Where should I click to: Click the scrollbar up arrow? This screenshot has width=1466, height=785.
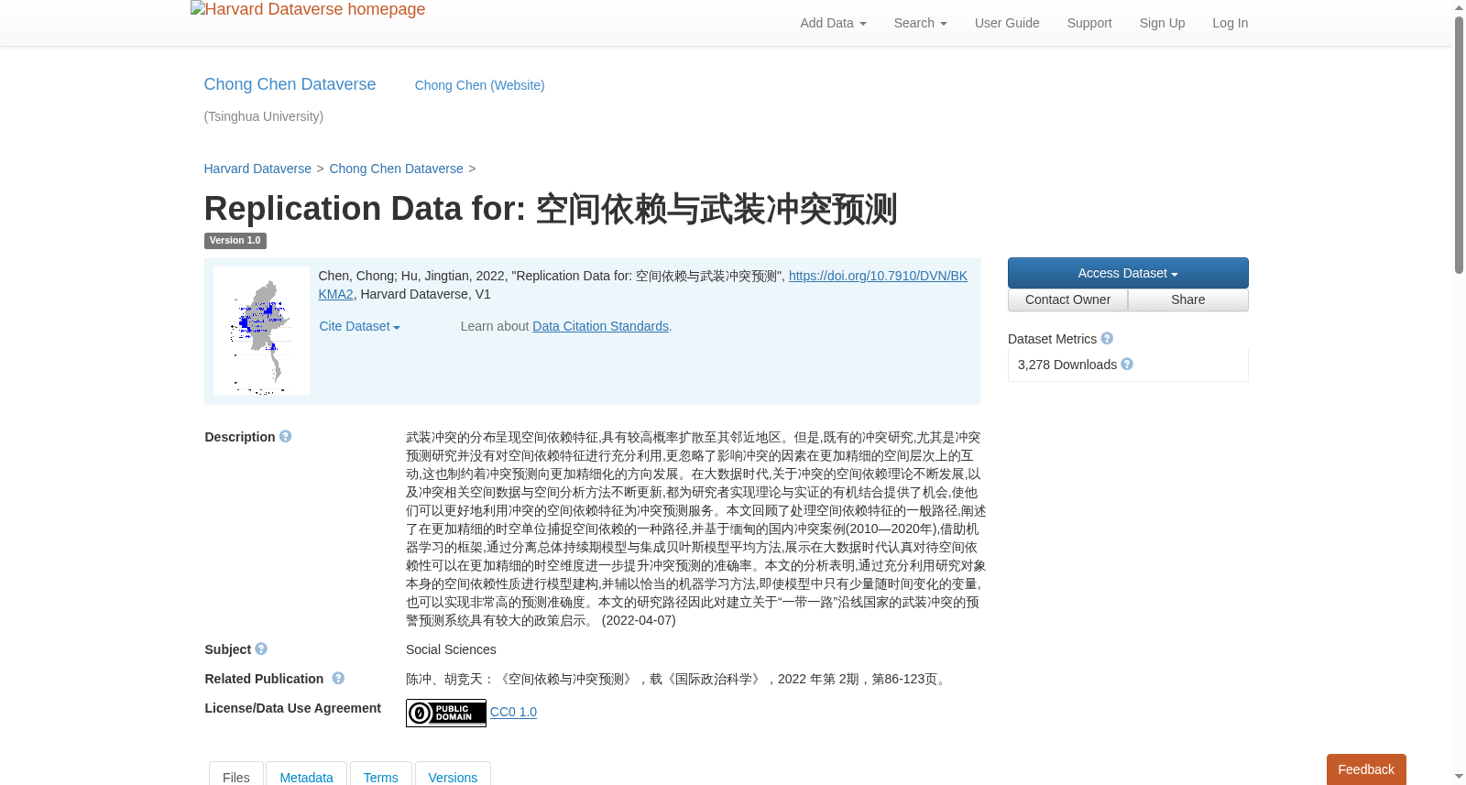pyautogui.click(x=1459, y=7)
